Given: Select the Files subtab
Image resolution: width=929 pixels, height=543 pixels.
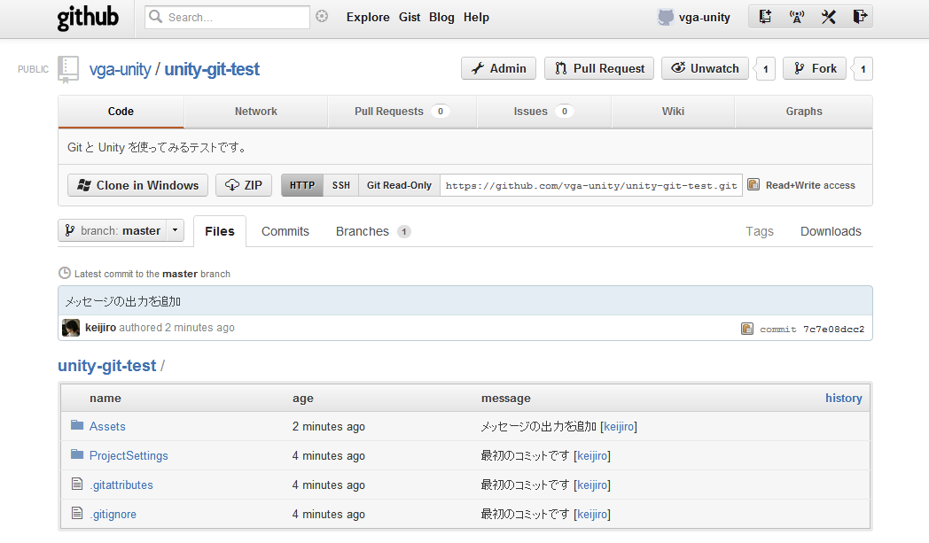Looking at the screenshot, I should pos(220,231).
